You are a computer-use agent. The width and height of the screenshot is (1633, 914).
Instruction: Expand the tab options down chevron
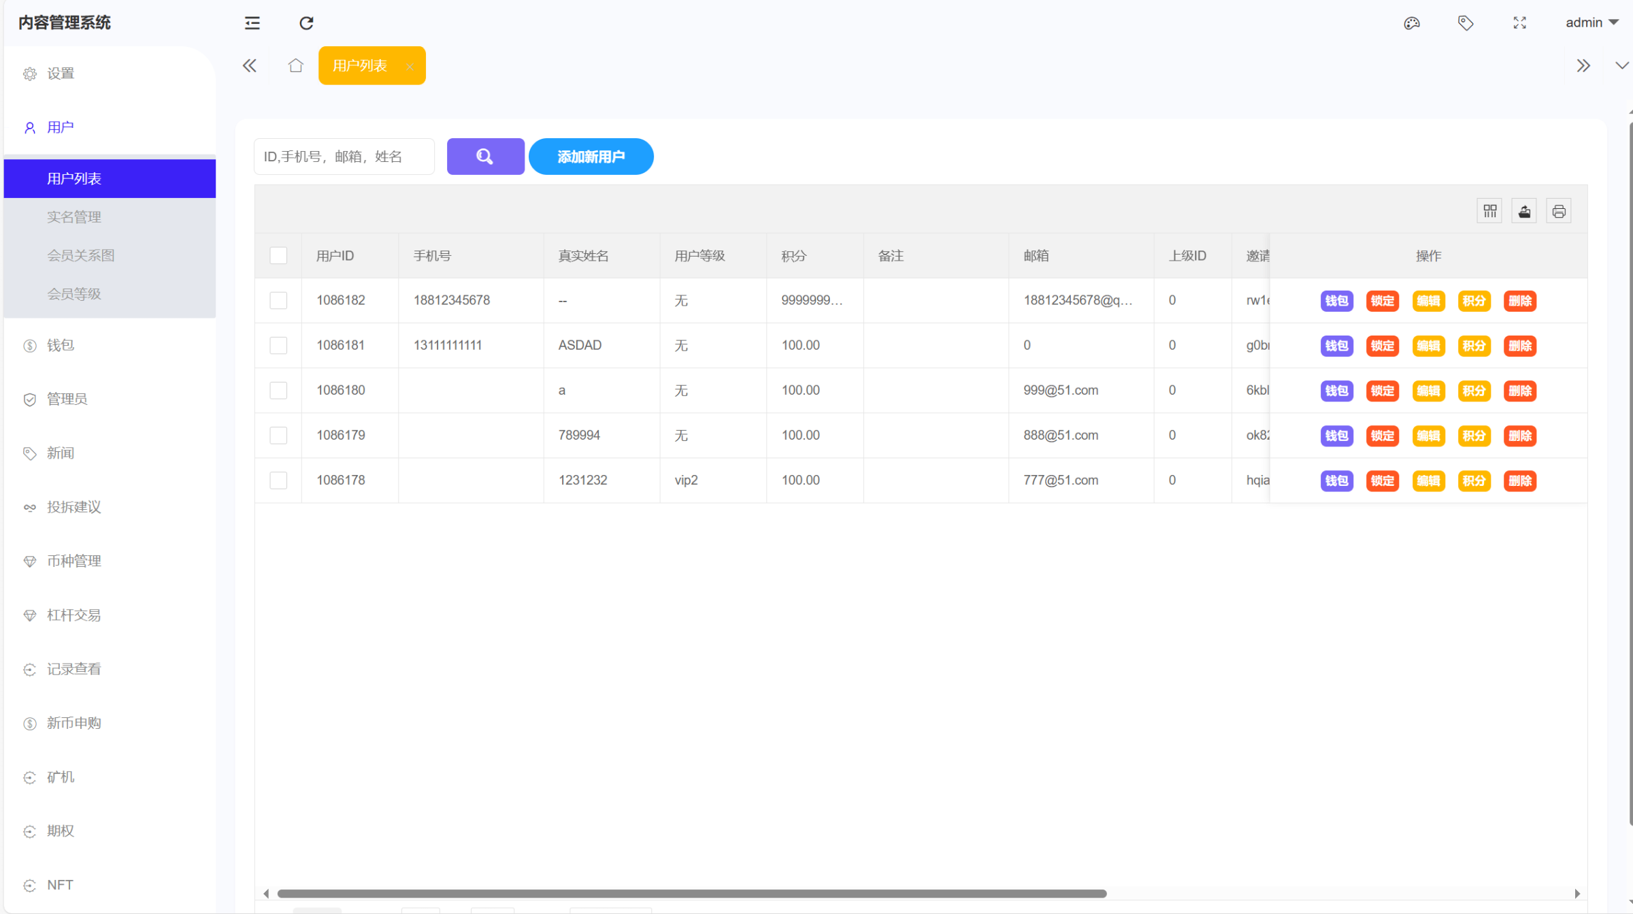[1621, 65]
